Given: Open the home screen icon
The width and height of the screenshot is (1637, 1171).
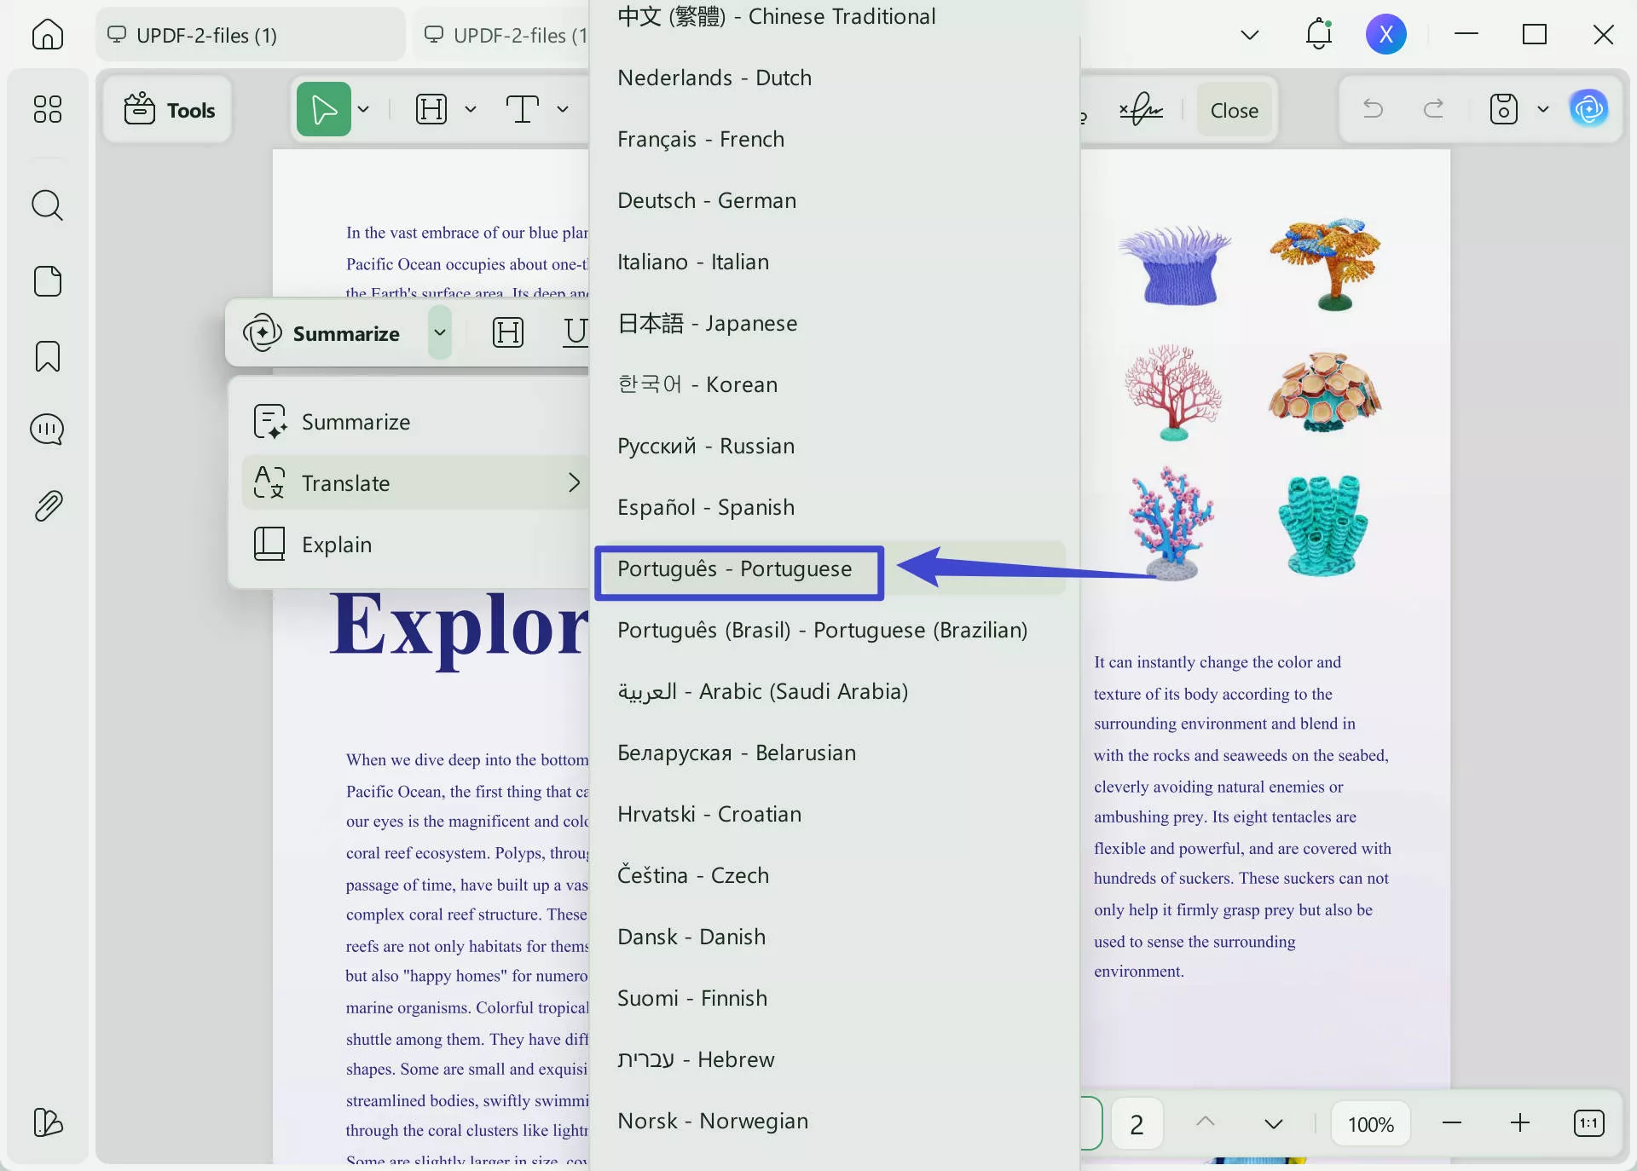Looking at the screenshot, I should click(x=48, y=35).
